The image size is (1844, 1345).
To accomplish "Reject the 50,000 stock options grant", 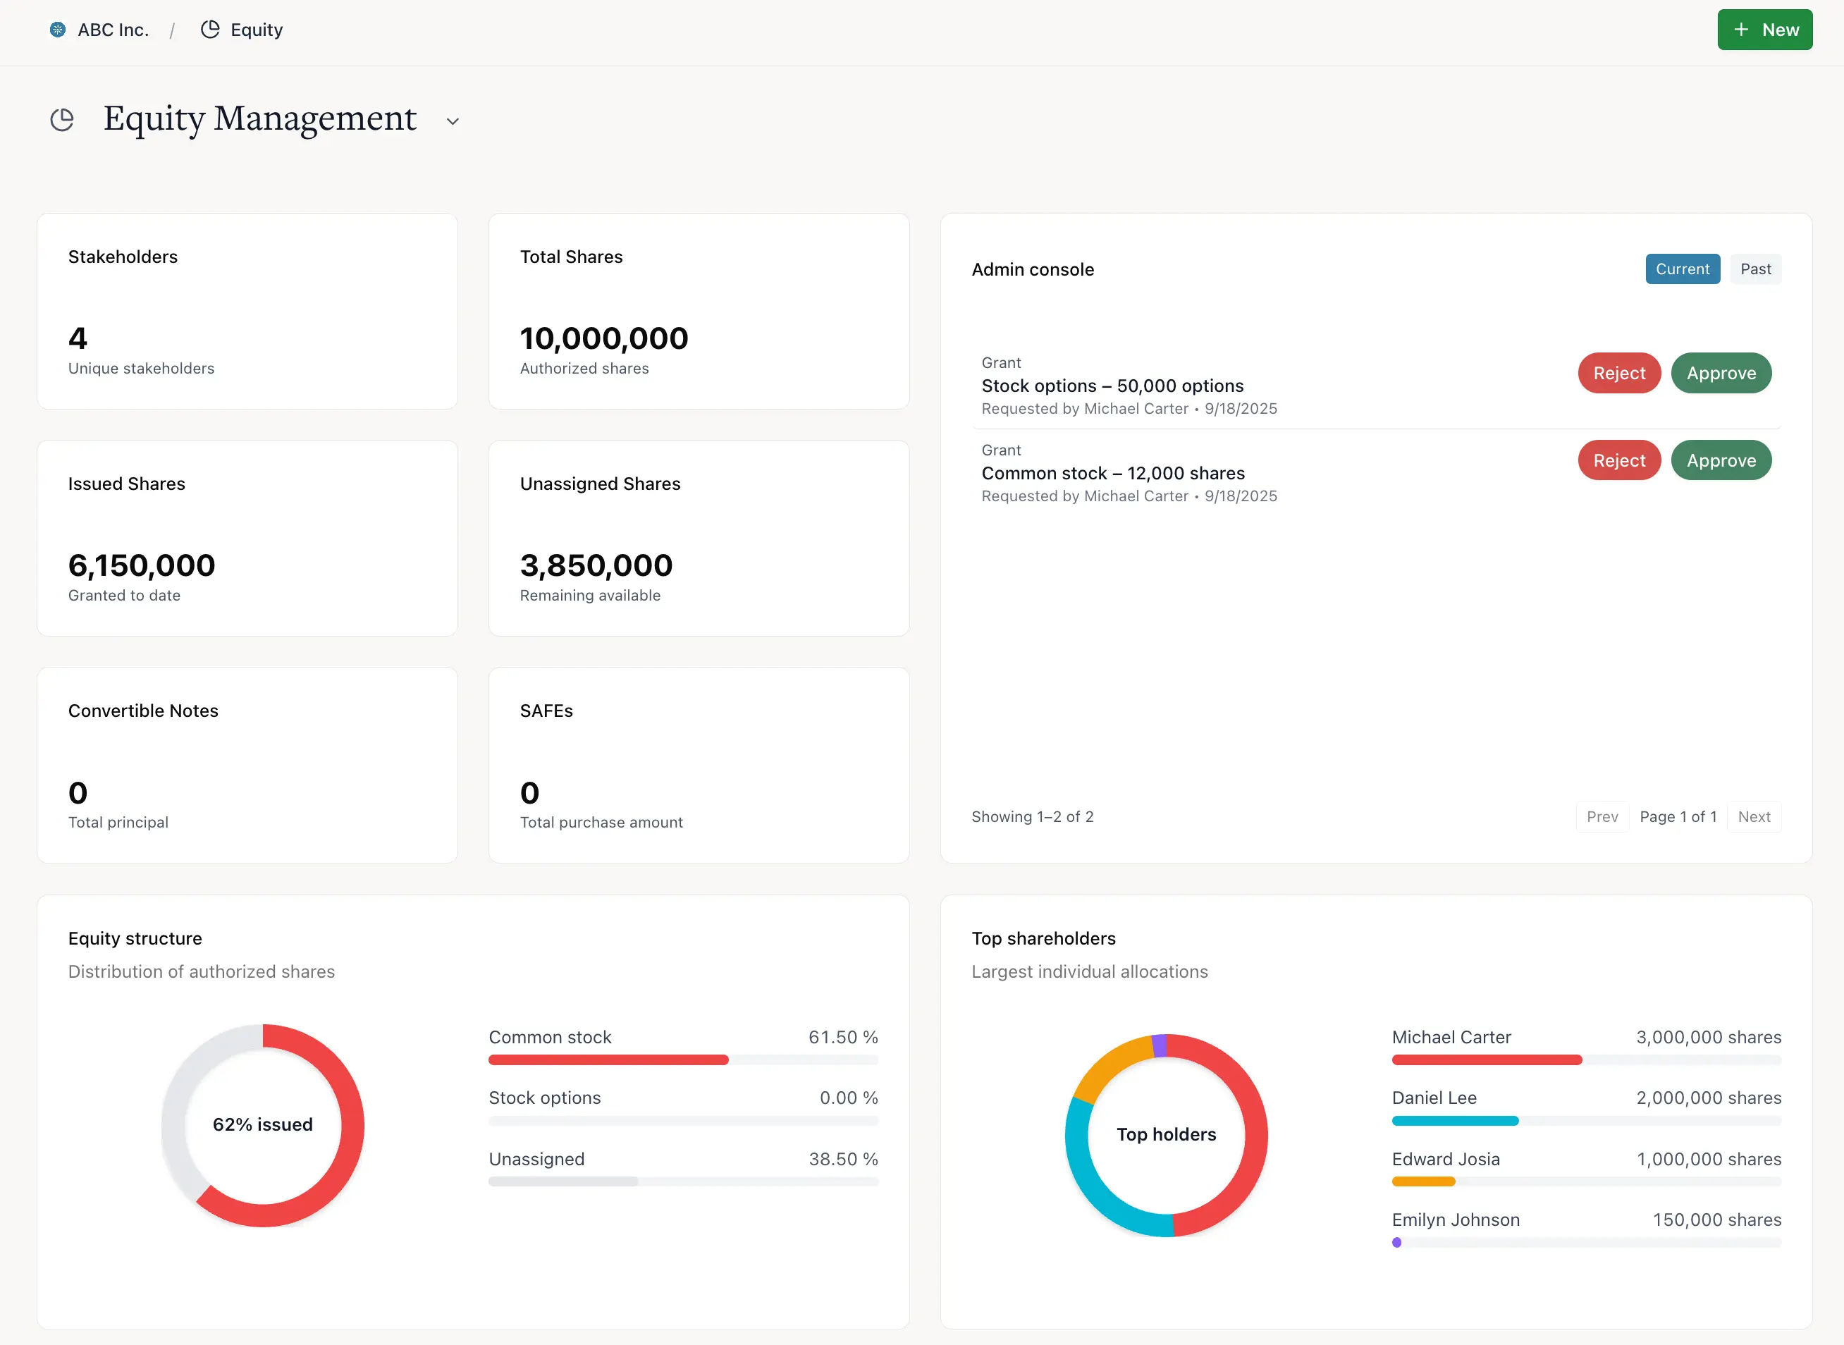I will (1618, 373).
